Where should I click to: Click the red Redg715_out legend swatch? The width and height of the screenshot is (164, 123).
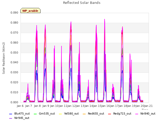coord(109,114)
